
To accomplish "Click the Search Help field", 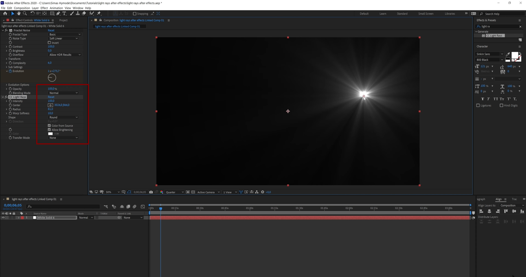I will [x=502, y=14].
